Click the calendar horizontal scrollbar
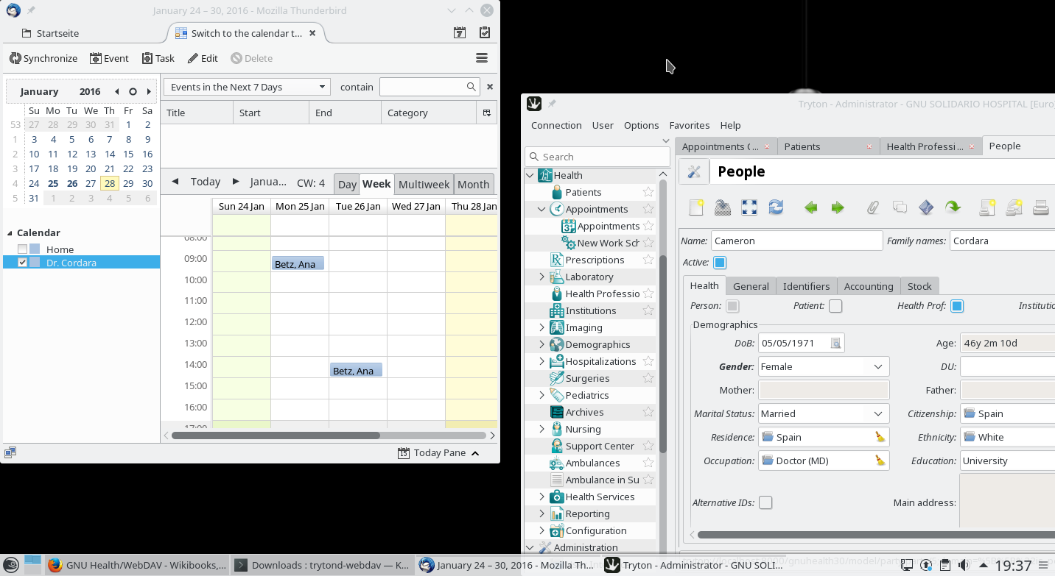Viewport: 1055px width, 576px height. [276, 435]
